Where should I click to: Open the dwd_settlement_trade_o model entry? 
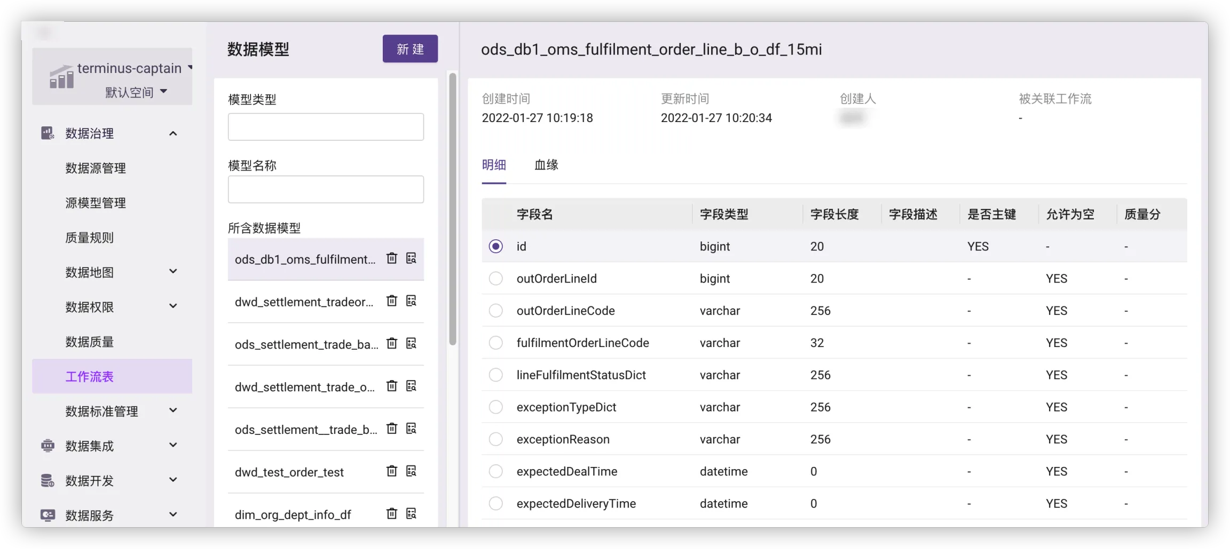click(x=305, y=387)
